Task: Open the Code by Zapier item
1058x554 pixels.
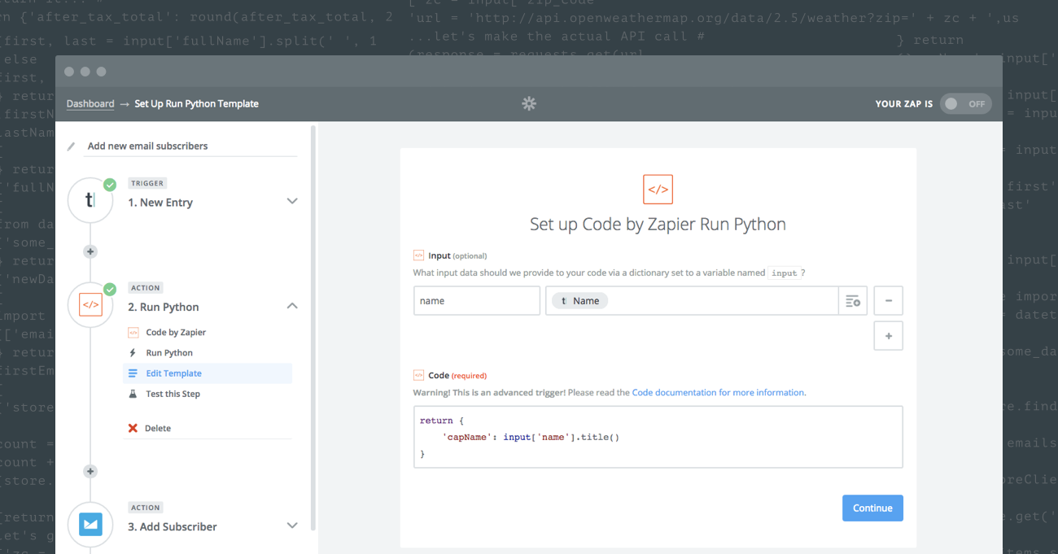Action: [x=176, y=332]
